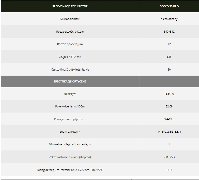Click the 1/1,5/2/2,5/3/3,5/4 digital zoom value

click(x=169, y=132)
